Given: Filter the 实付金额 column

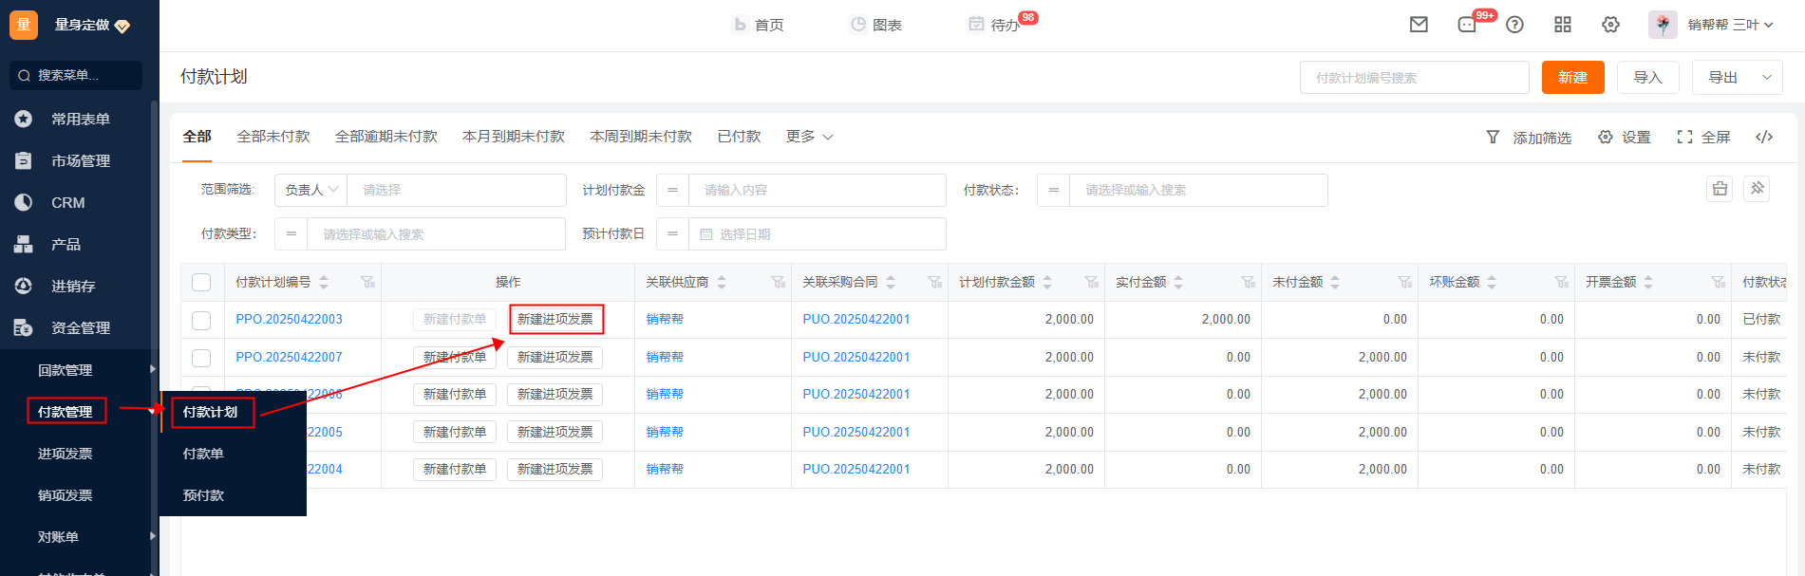Looking at the screenshot, I should pyautogui.click(x=1249, y=282).
